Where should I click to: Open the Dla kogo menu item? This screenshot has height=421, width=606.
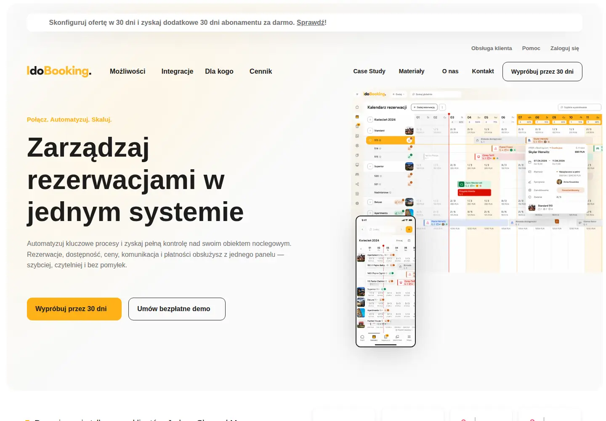(x=219, y=72)
